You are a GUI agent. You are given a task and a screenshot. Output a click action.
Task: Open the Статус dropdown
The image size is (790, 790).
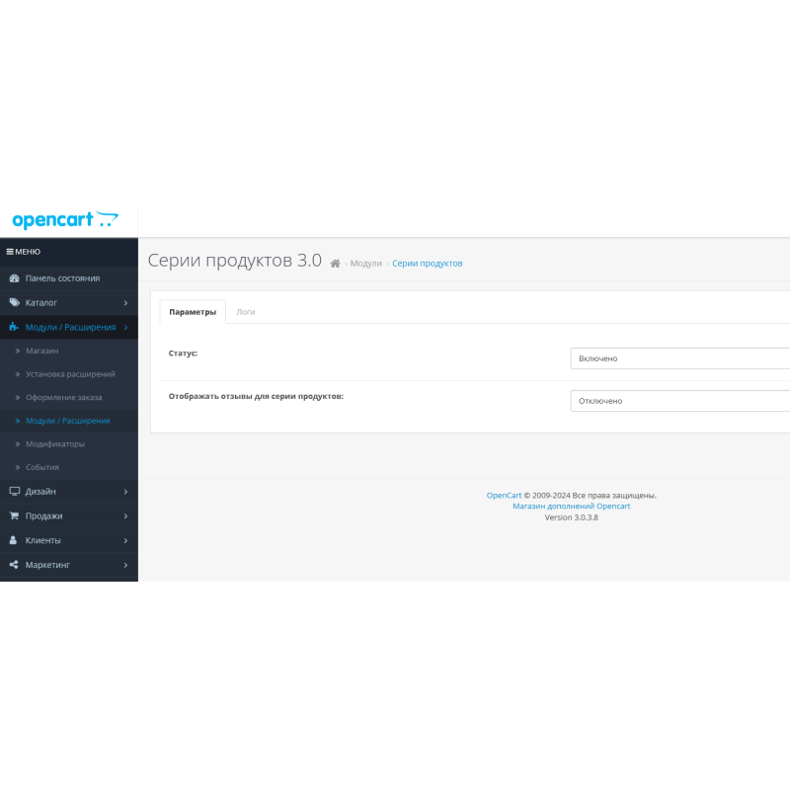pos(679,358)
